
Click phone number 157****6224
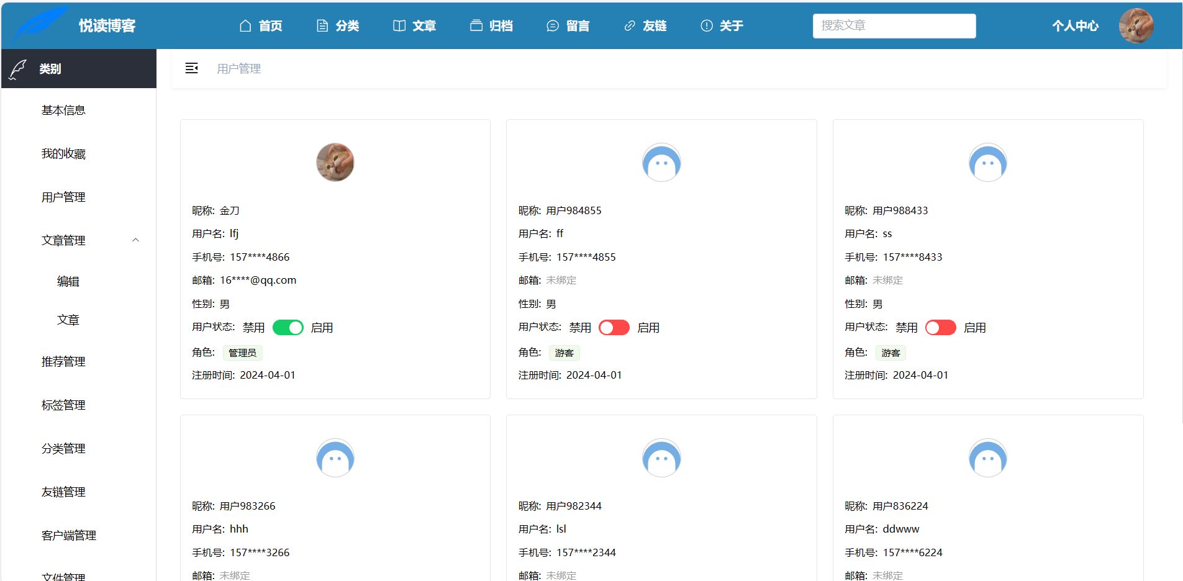(x=912, y=552)
